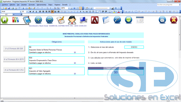Click the Format Painter brush icon
Screen dimensions: 181x102
click(34, 8)
